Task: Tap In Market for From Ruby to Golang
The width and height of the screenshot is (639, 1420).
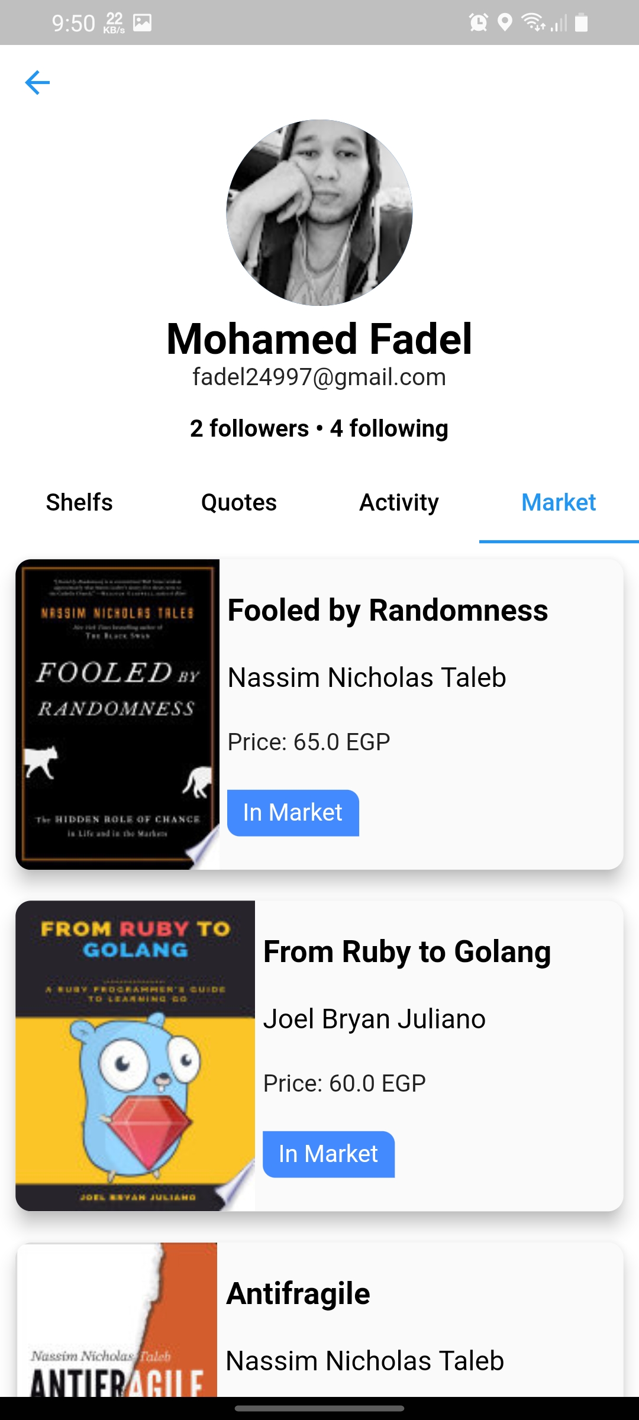Action: point(328,1154)
